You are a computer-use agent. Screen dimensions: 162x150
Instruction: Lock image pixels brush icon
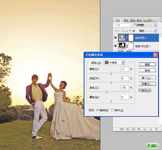coord(127,31)
